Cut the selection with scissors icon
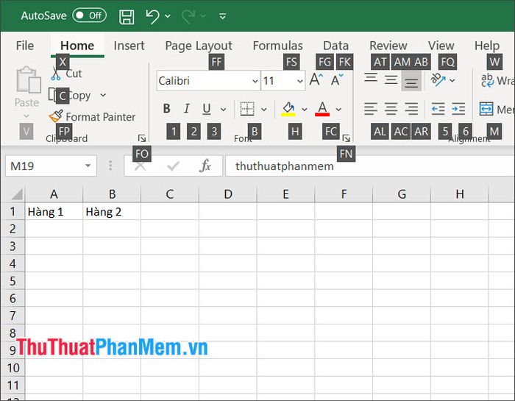 (x=55, y=74)
